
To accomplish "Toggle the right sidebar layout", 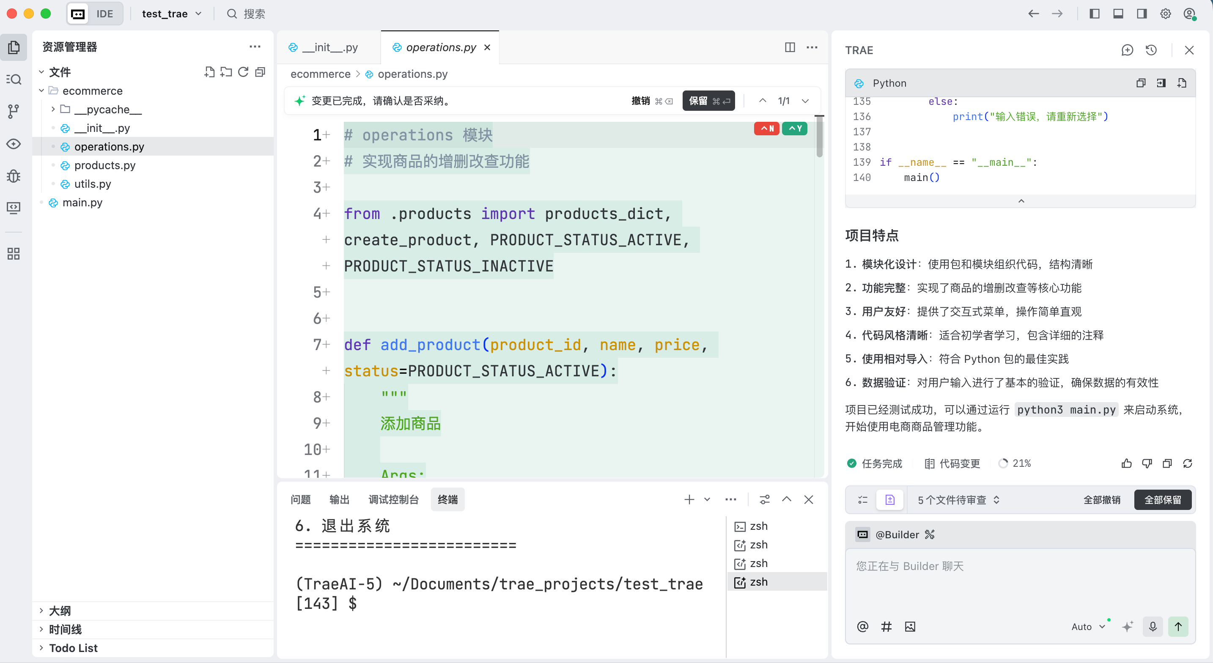I will click(1142, 14).
